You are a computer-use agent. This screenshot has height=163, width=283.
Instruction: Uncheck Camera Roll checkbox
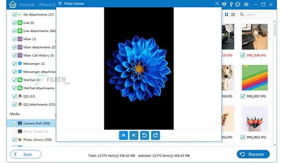click(15, 123)
